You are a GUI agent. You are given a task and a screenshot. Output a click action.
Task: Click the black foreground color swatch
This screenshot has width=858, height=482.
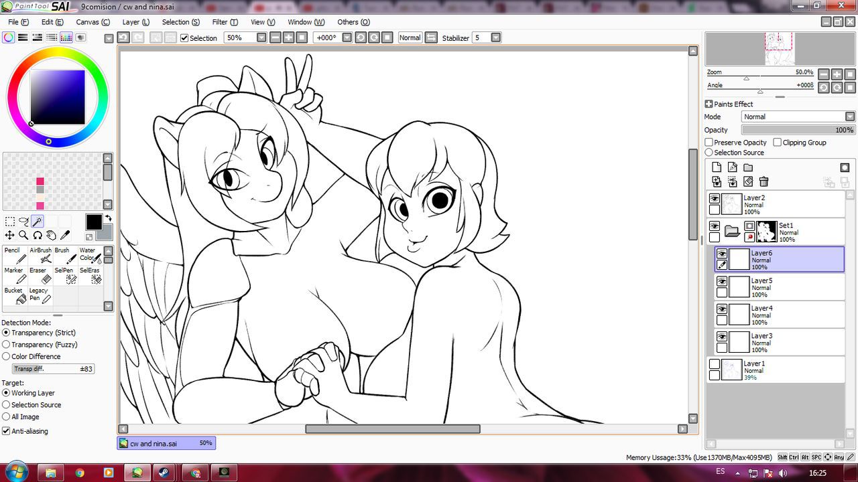(x=94, y=222)
